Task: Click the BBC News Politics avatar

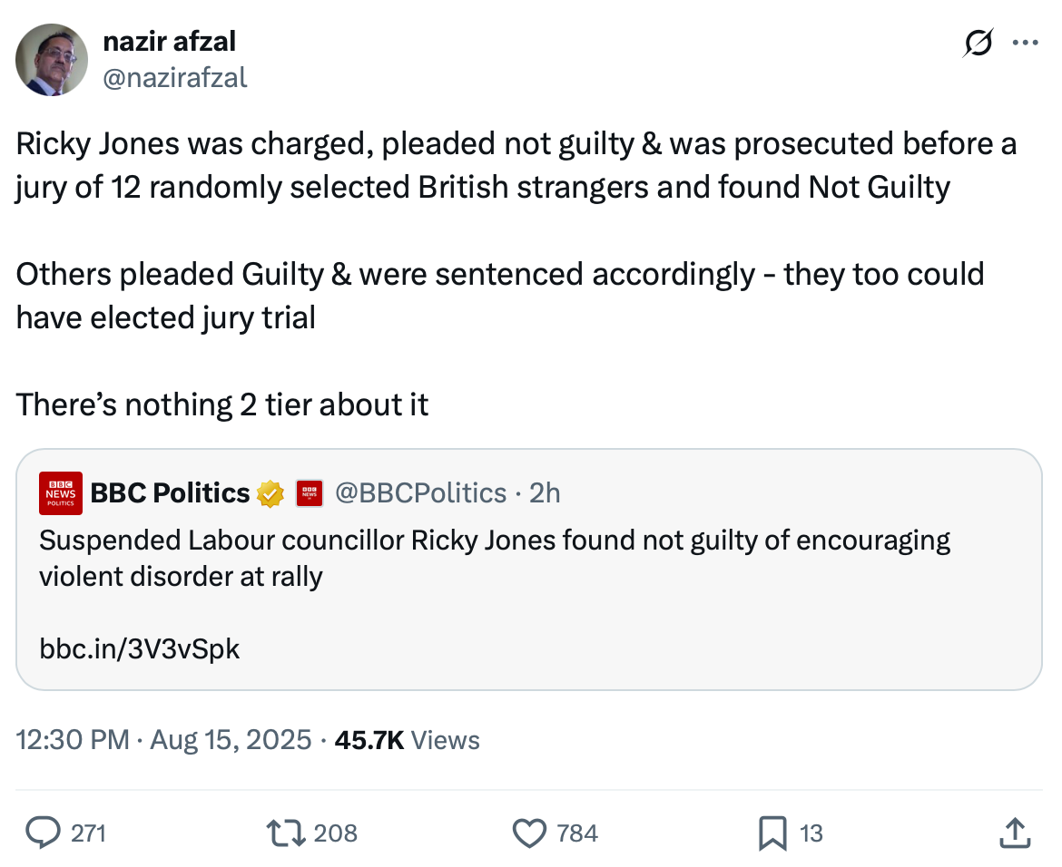Action: point(61,493)
